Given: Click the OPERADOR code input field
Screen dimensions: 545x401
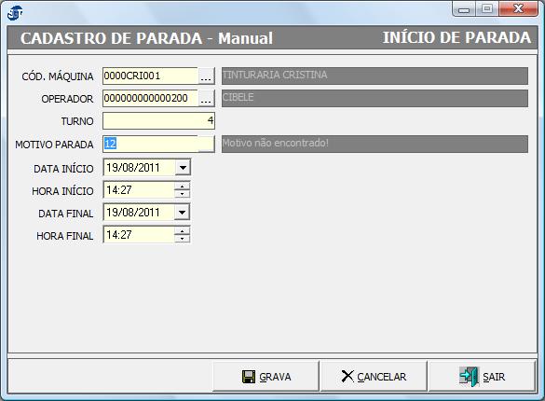Looking at the screenshot, I should (151, 99).
